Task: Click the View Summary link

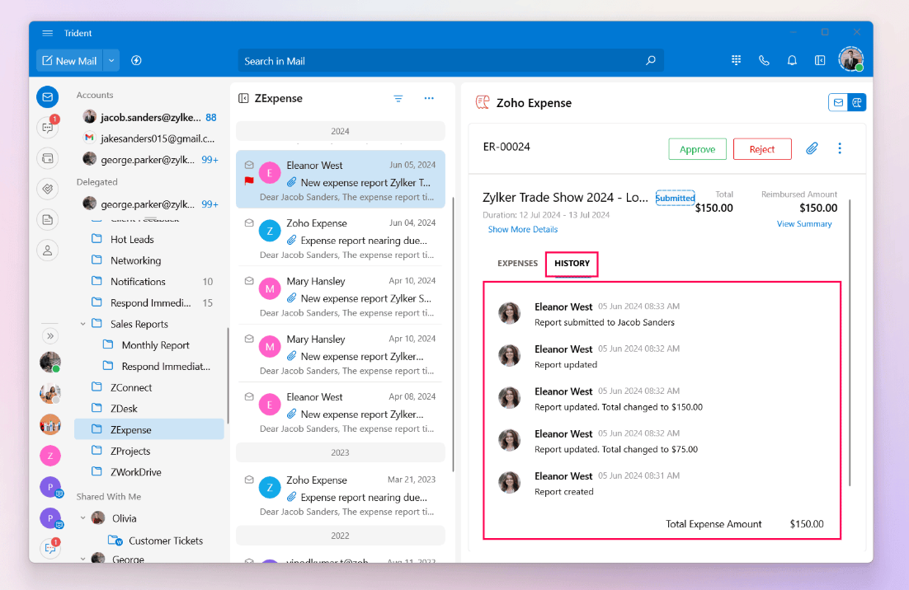Action: [804, 224]
